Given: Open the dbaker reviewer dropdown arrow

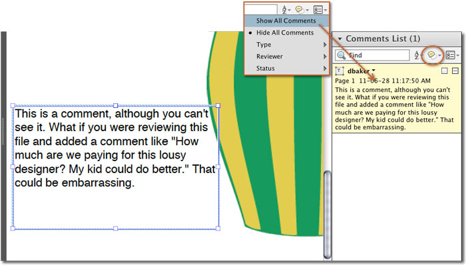Looking at the screenshot, I should 373,71.
